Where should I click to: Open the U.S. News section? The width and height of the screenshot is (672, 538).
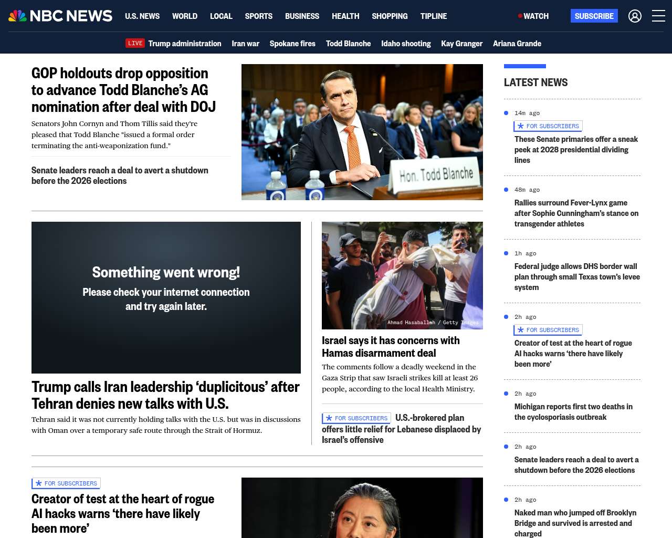tap(142, 16)
